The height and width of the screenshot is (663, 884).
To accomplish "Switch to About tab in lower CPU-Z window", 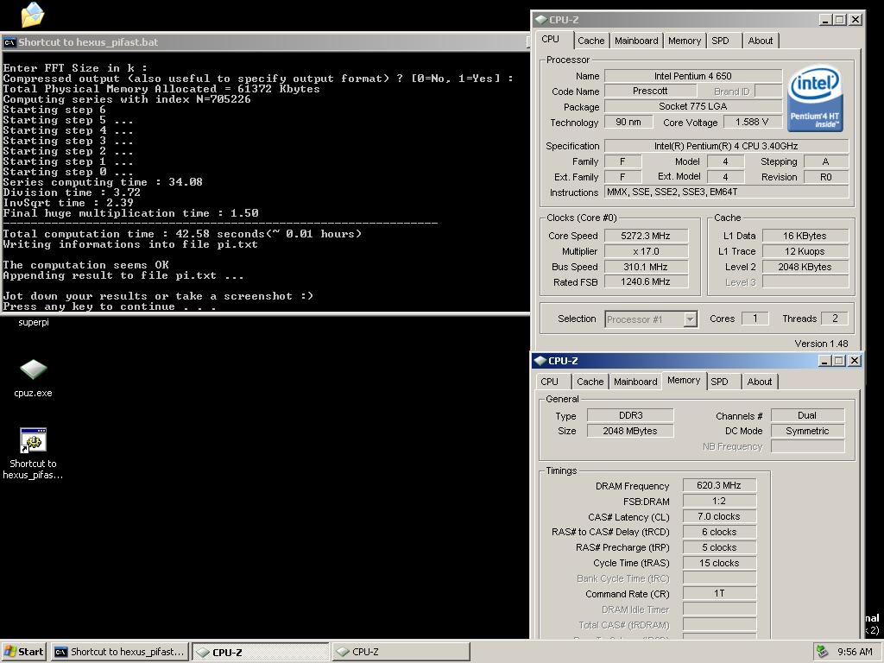I will coord(760,382).
